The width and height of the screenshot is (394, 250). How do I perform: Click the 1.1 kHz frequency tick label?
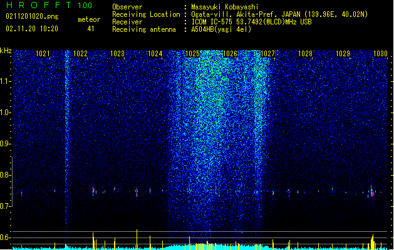click(6, 81)
